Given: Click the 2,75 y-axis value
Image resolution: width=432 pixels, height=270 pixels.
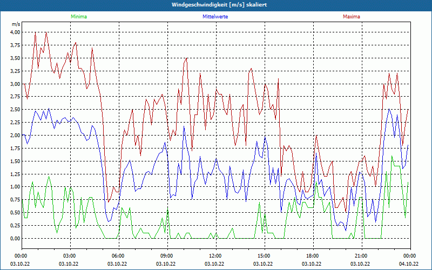Looking at the screenshot, I should (x=15, y=97).
